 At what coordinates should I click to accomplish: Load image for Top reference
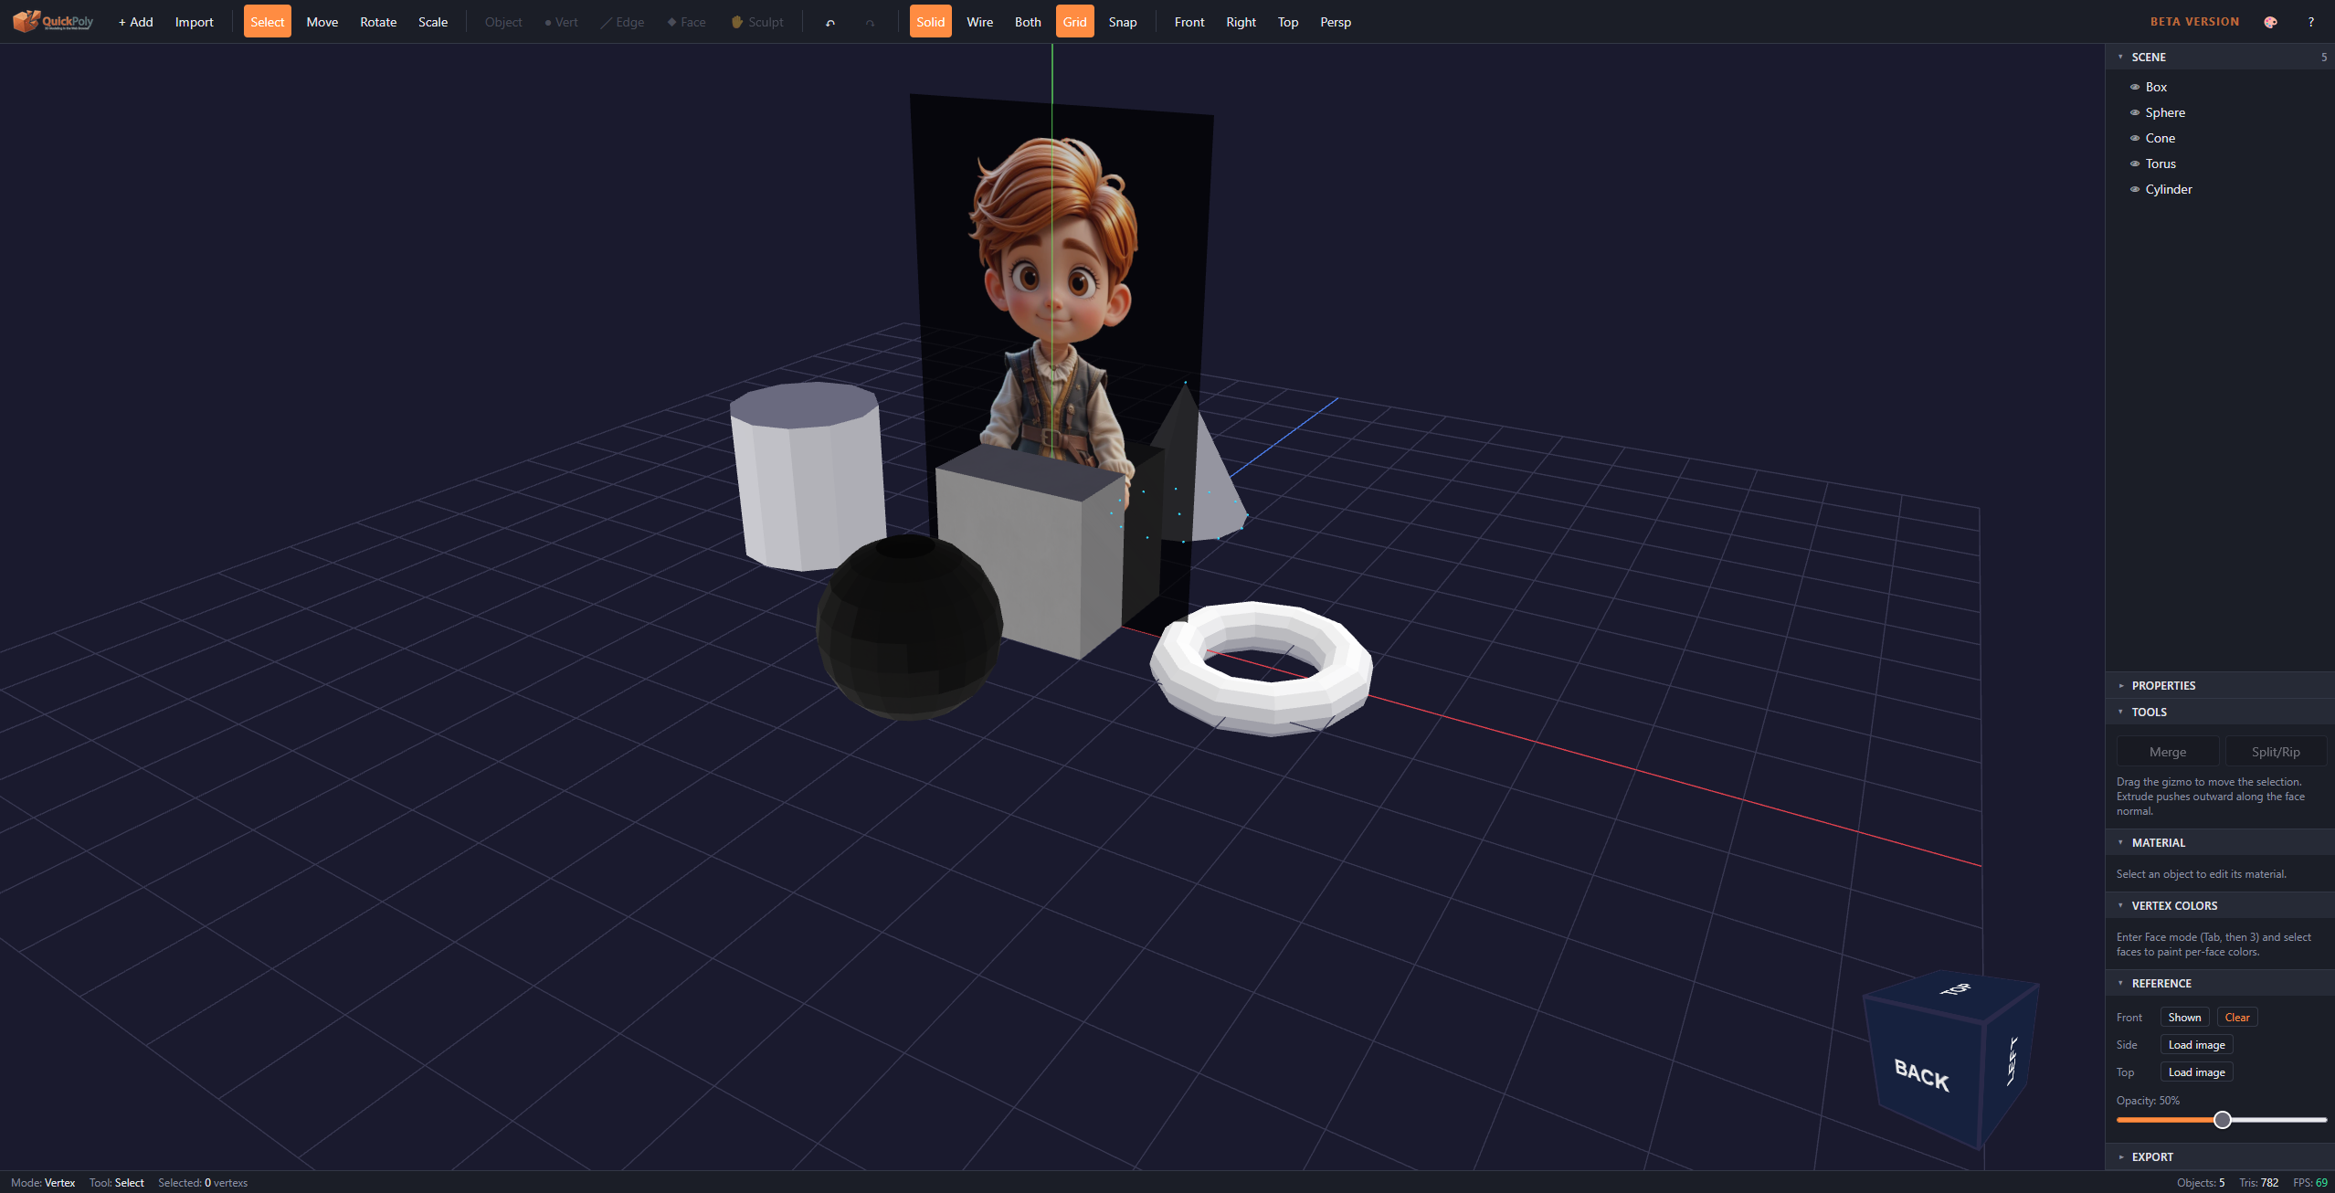tap(2196, 1072)
